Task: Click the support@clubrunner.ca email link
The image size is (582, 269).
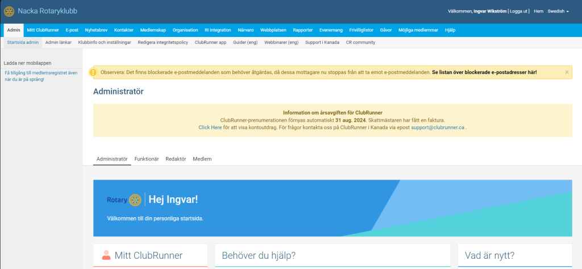Action: tap(438, 128)
